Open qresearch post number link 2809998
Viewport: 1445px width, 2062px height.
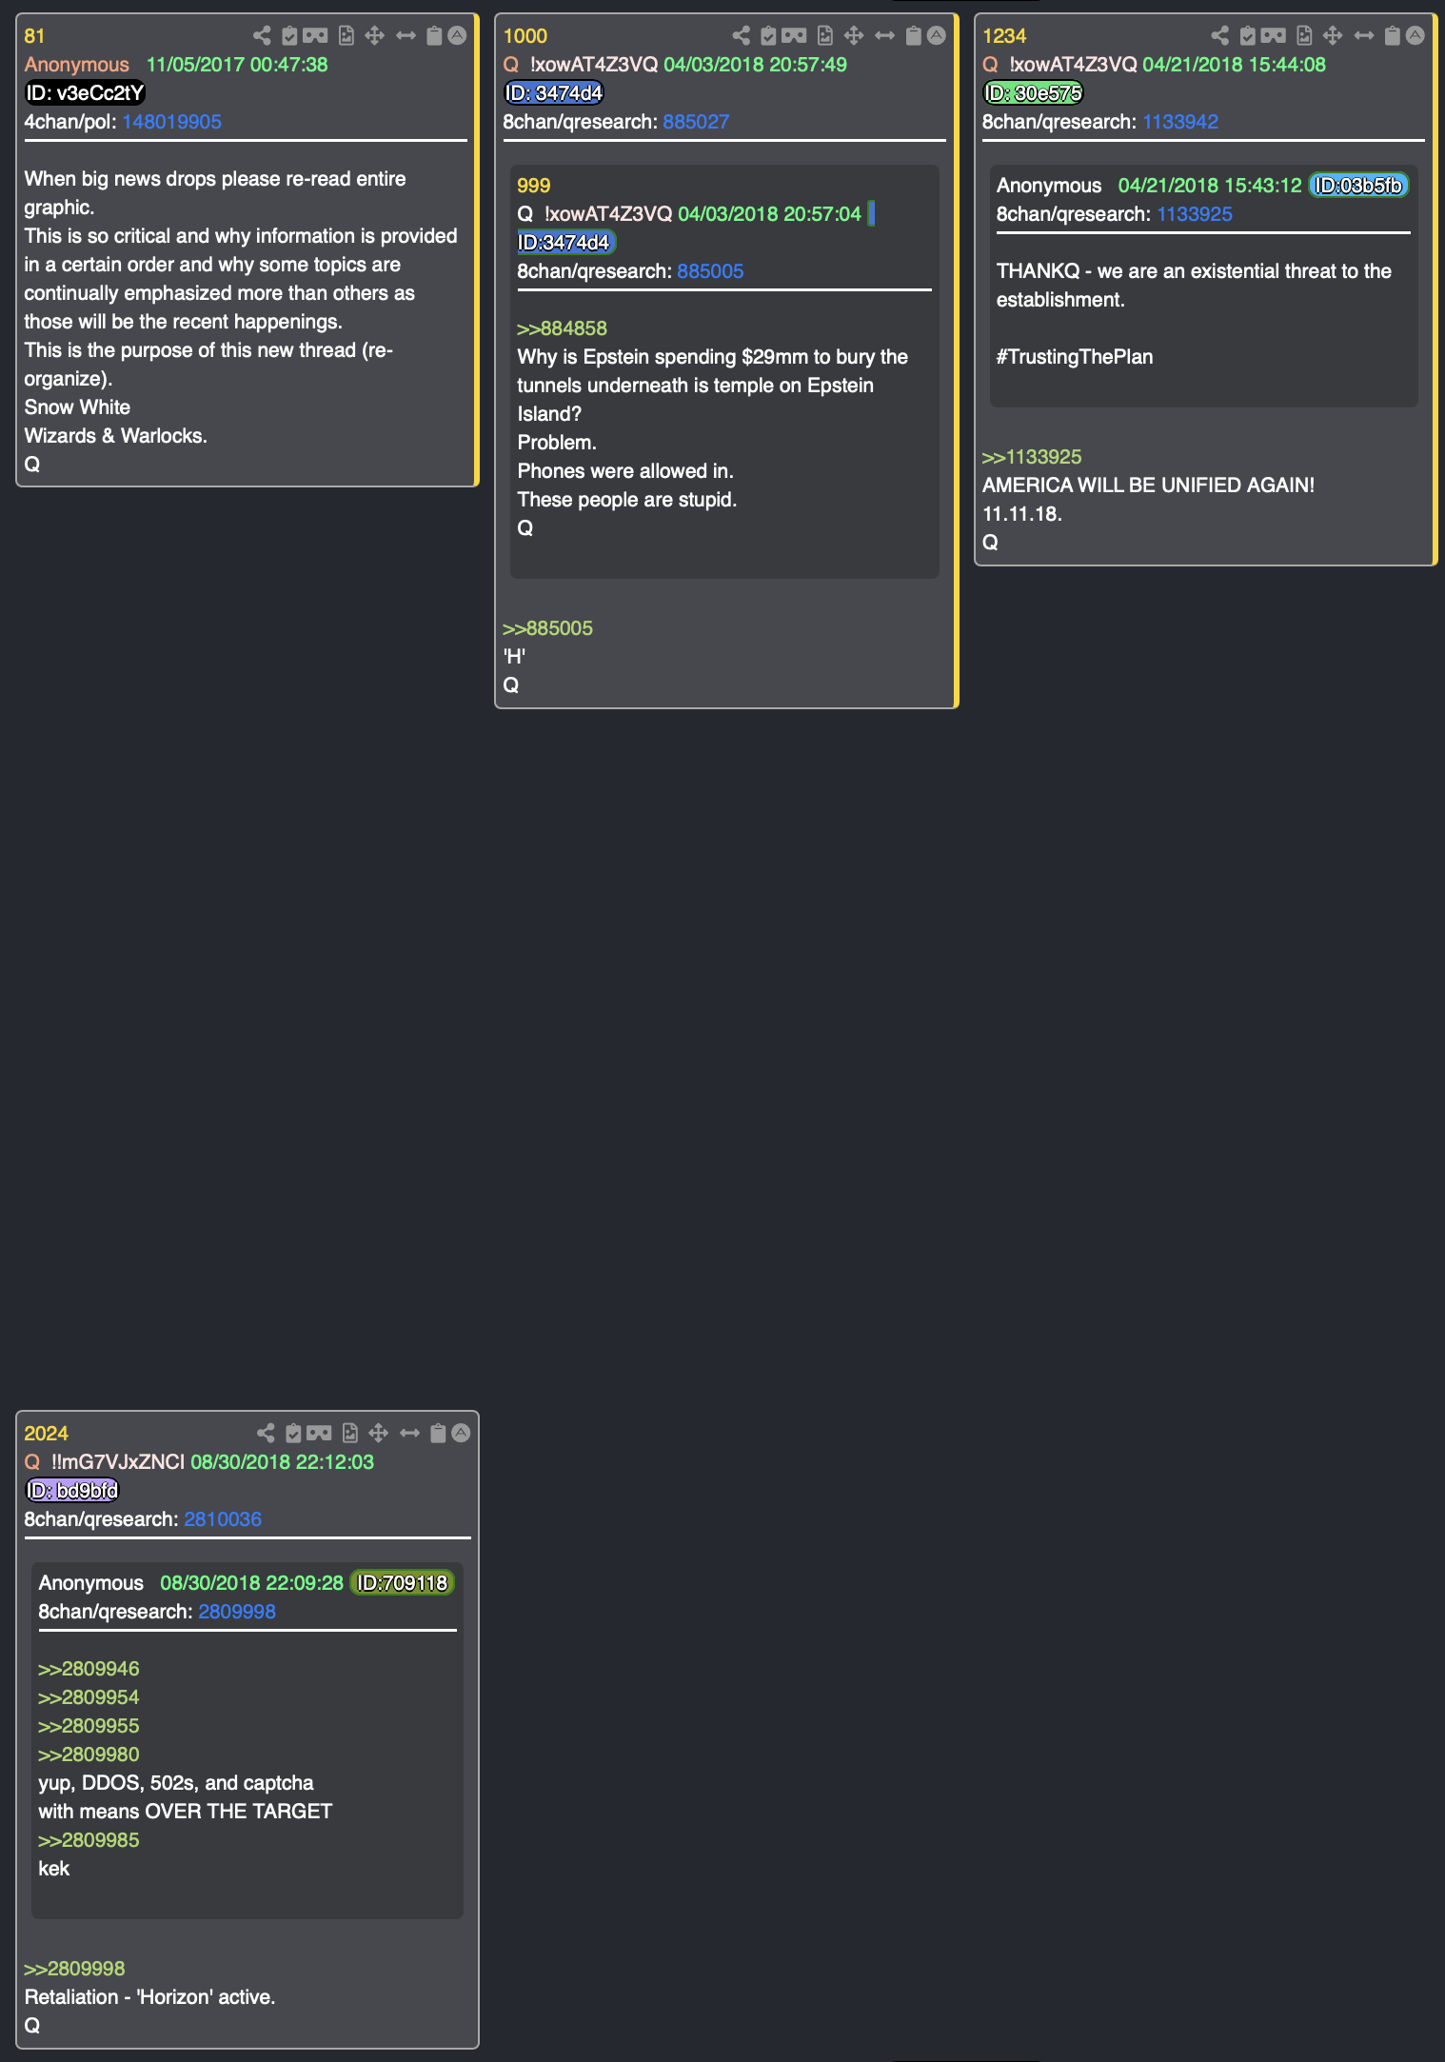237,1612
